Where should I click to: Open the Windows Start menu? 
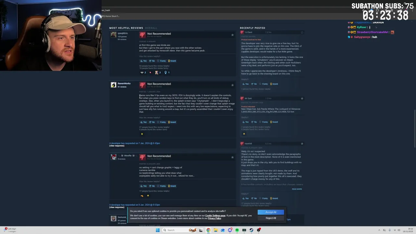pyautogui.click(x=158, y=230)
